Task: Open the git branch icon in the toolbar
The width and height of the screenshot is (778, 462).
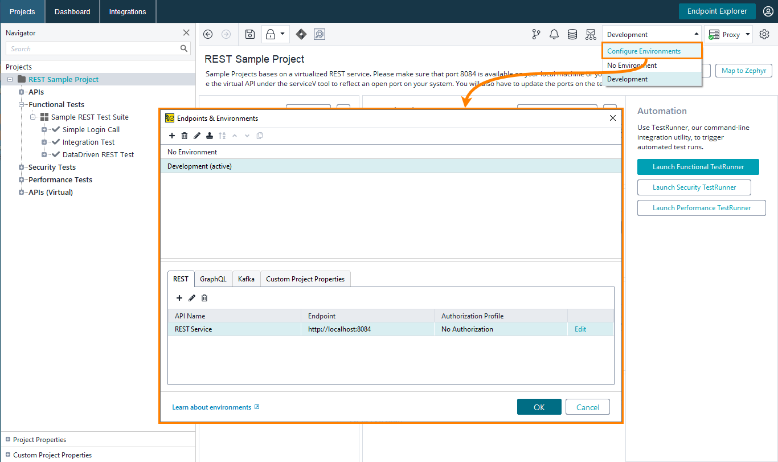Action: point(536,34)
